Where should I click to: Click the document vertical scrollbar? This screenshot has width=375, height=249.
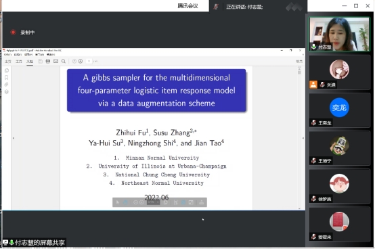click(x=299, y=138)
